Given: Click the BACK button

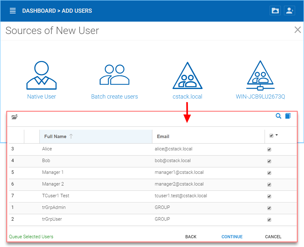Looking at the screenshot, I should [191, 237].
